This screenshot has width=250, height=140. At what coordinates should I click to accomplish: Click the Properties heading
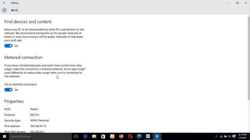[x=14, y=101]
